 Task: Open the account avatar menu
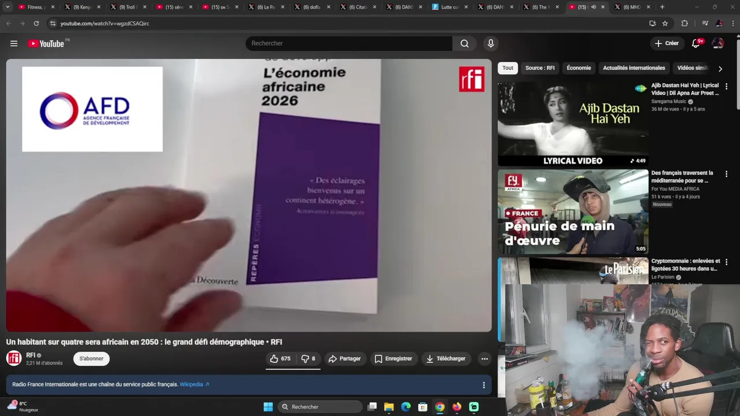(x=718, y=43)
